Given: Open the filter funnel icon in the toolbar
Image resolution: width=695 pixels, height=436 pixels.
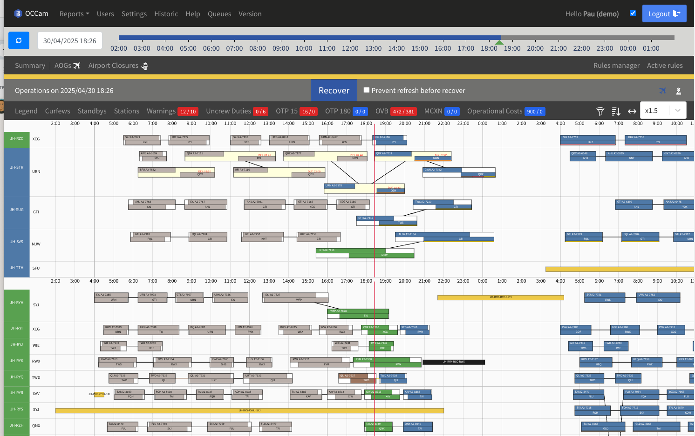Looking at the screenshot, I should (600, 111).
